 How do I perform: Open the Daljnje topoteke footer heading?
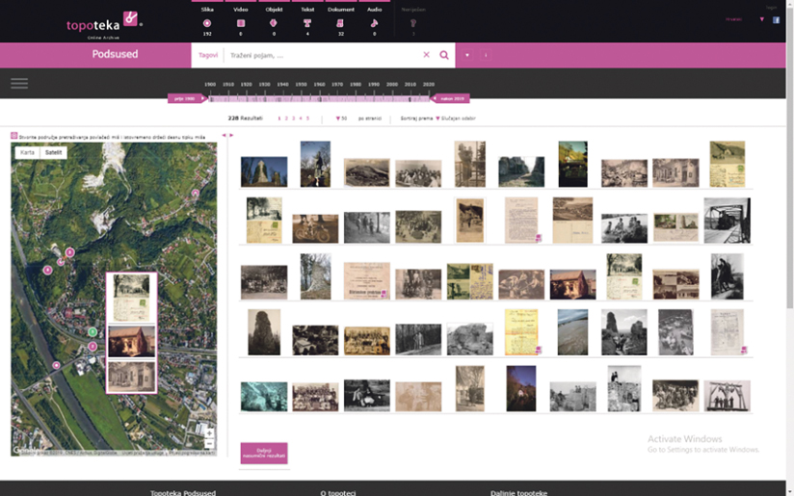click(x=518, y=492)
